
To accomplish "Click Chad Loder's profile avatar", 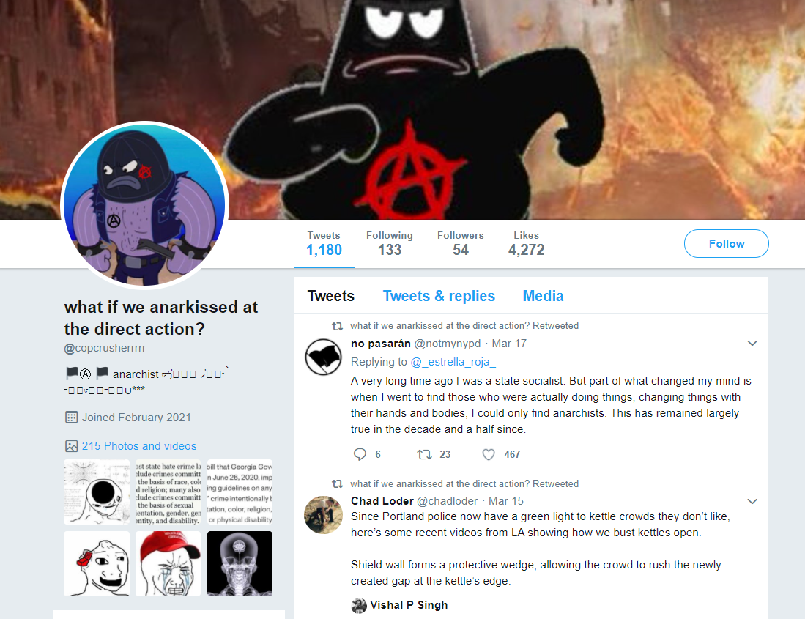I will [324, 515].
